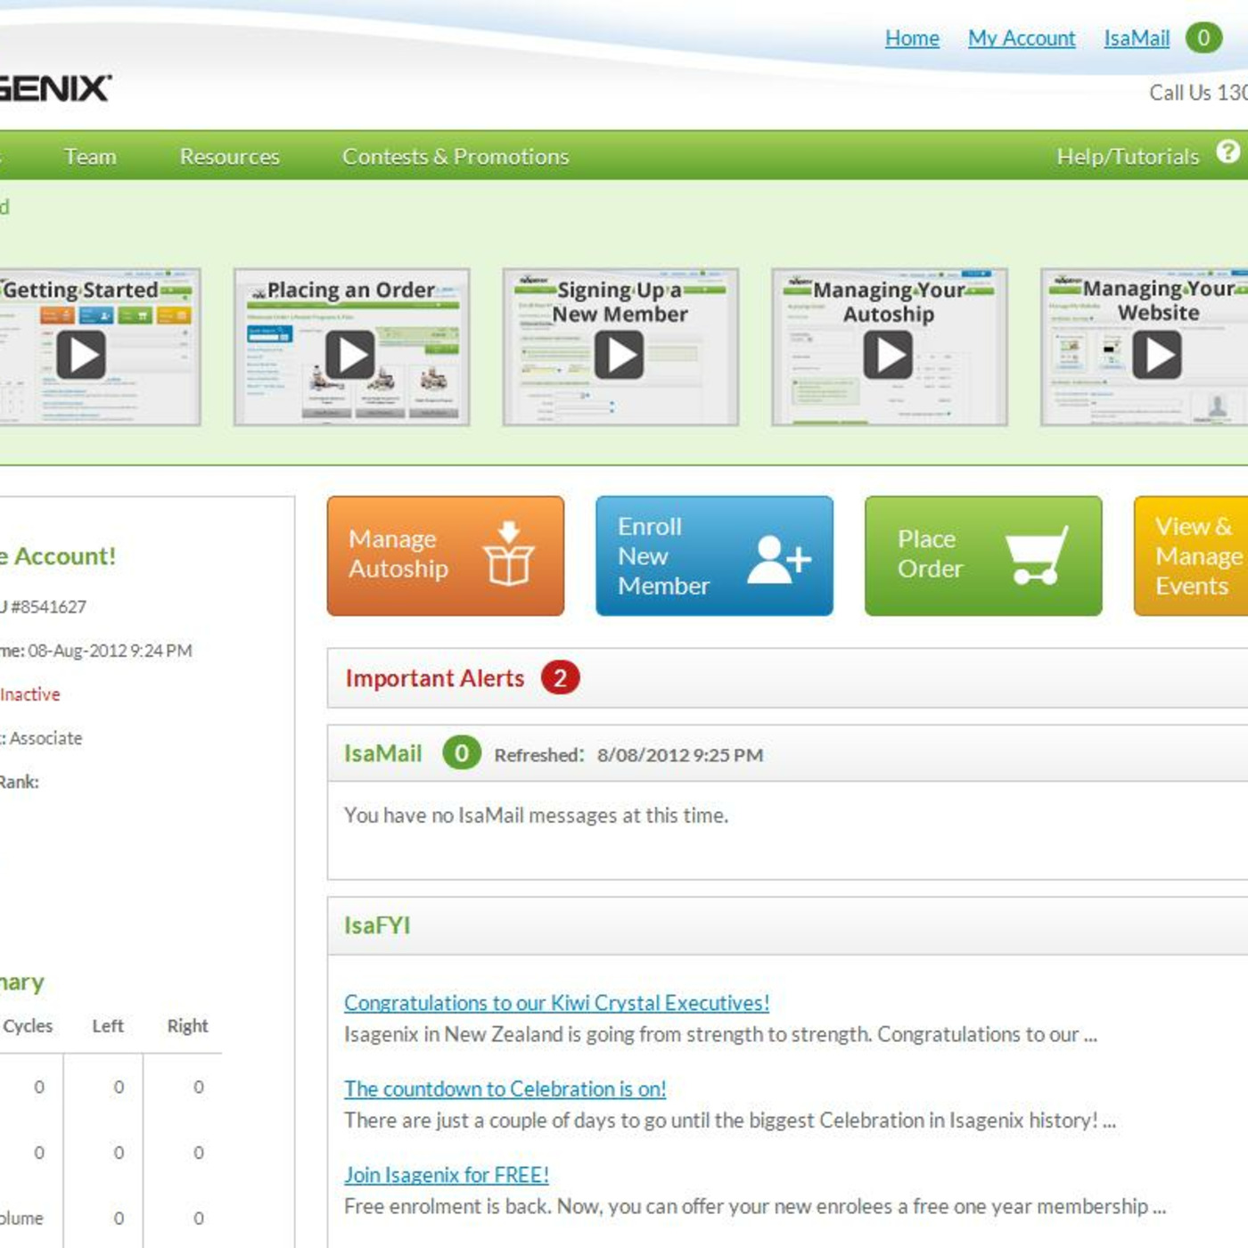Play the Getting Started tutorial video
The width and height of the screenshot is (1248, 1248).
[x=81, y=355]
